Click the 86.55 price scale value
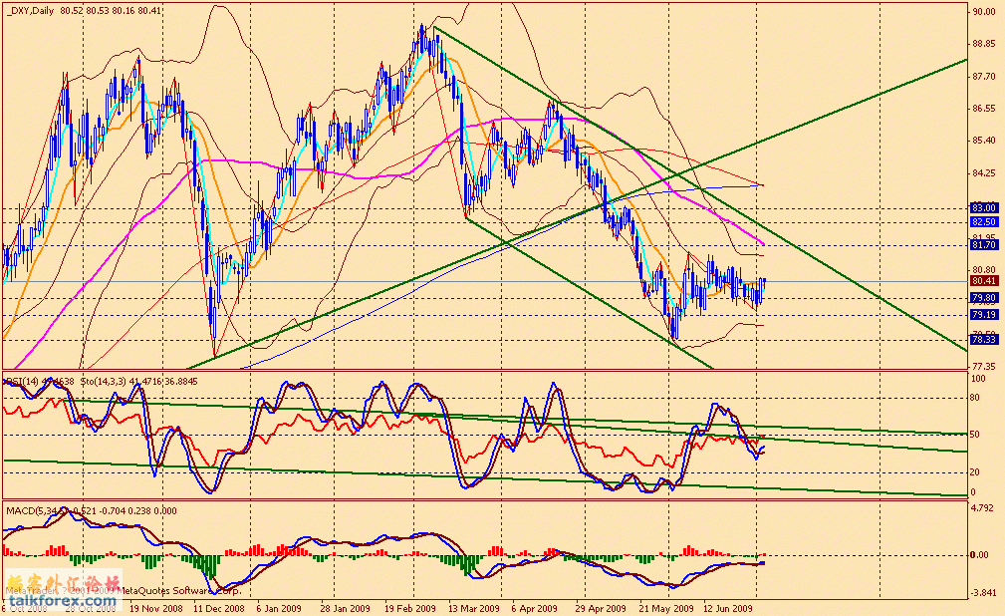1005x616 pixels. [x=984, y=109]
